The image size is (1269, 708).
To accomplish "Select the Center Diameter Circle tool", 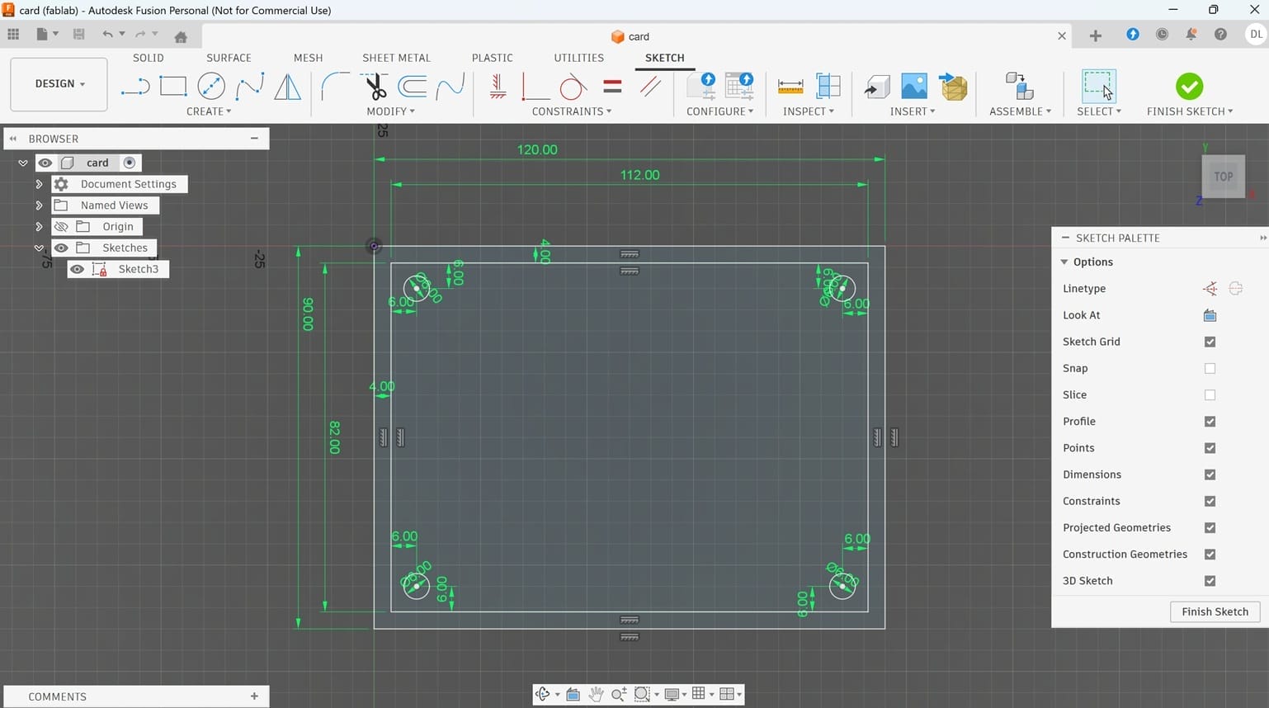I will pyautogui.click(x=211, y=85).
